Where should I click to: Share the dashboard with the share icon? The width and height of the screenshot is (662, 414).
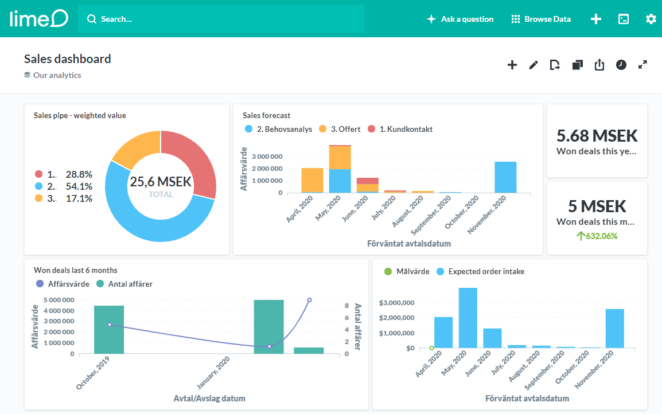599,65
